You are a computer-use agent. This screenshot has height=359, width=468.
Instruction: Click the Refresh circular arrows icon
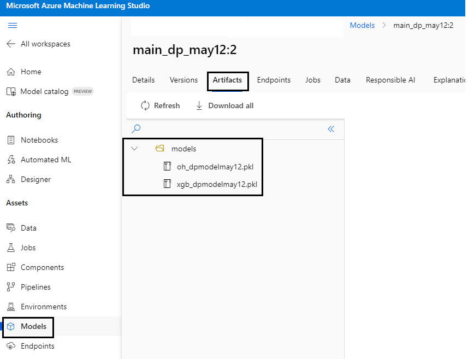(145, 105)
